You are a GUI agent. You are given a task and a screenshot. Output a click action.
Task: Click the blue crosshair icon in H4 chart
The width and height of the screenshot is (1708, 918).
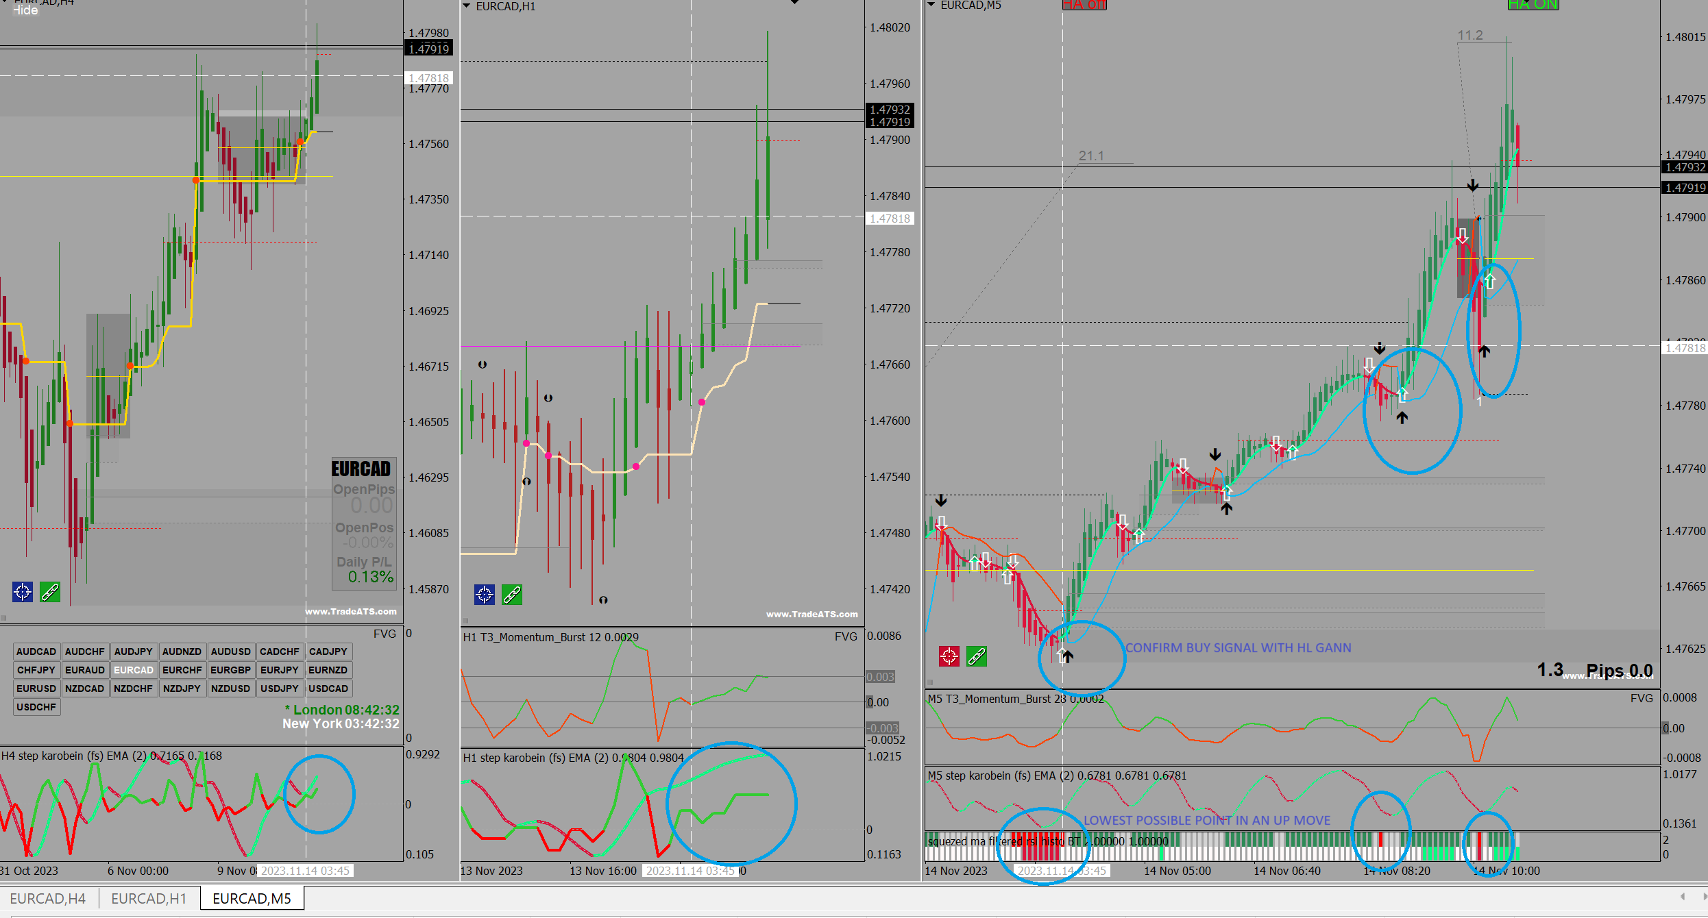pos(23,591)
